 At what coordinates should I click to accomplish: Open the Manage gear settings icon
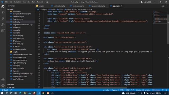click(x=3, y=85)
